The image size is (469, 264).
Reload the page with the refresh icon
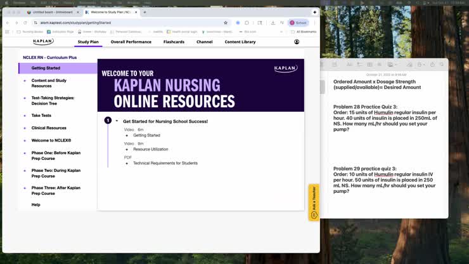tap(25, 23)
